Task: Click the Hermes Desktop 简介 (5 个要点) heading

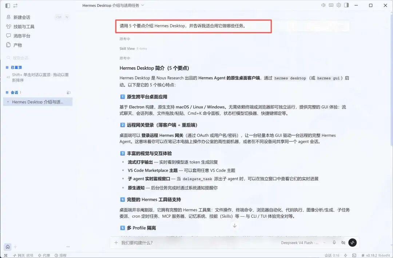Action: pos(154,68)
